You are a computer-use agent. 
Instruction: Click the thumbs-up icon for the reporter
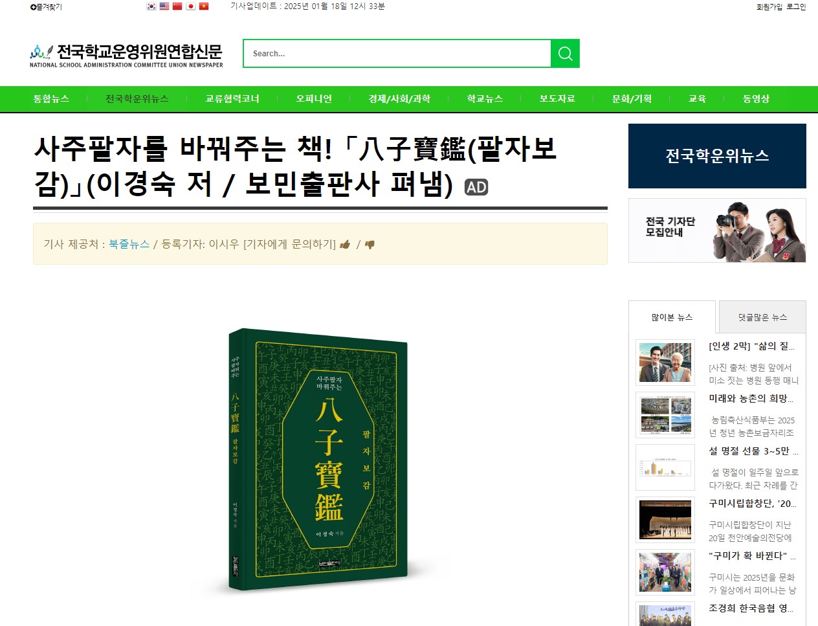pos(345,244)
